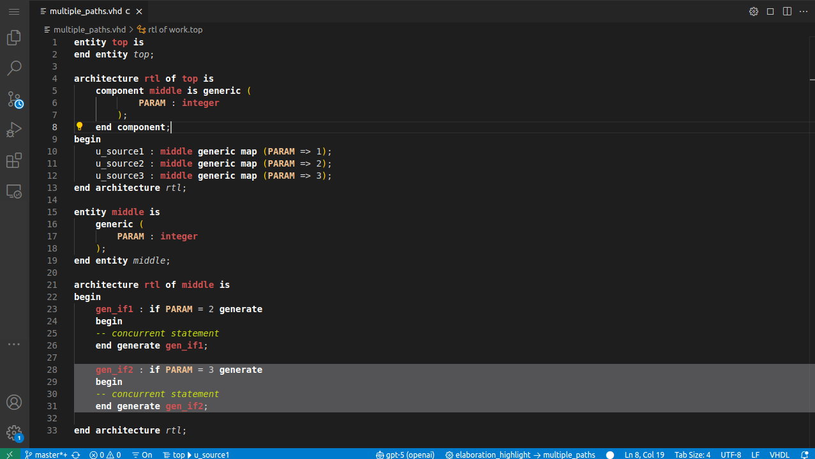815x459 pixels.
Task: Open the Remote Explorer view
Action: pyautogui.click(x=13, y=191)
